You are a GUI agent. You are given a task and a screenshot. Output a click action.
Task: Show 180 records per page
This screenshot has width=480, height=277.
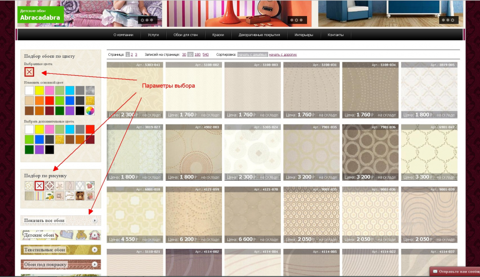pyautogui.click(x=197, y=55)
